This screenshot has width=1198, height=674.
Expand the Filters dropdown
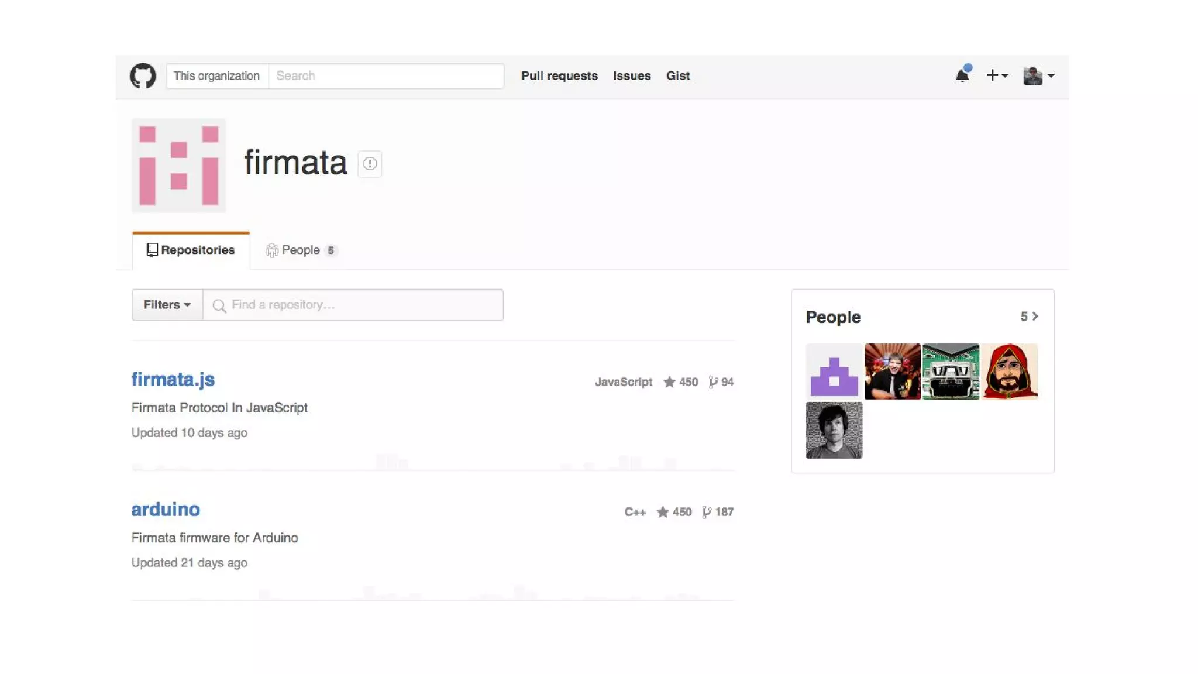167,305
